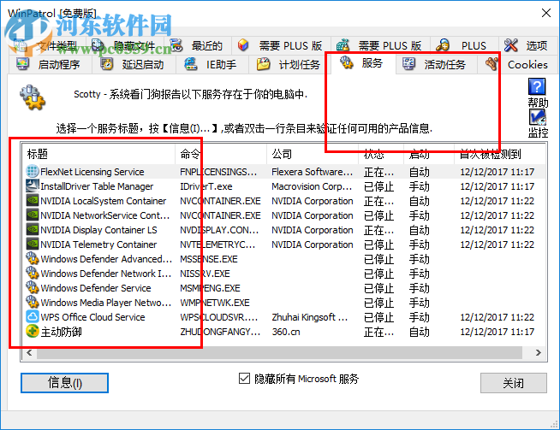Screen dimensions: 560x430
Task: Click the first 需要 PLUS 版 cube icon
Action: click(243, 45)
